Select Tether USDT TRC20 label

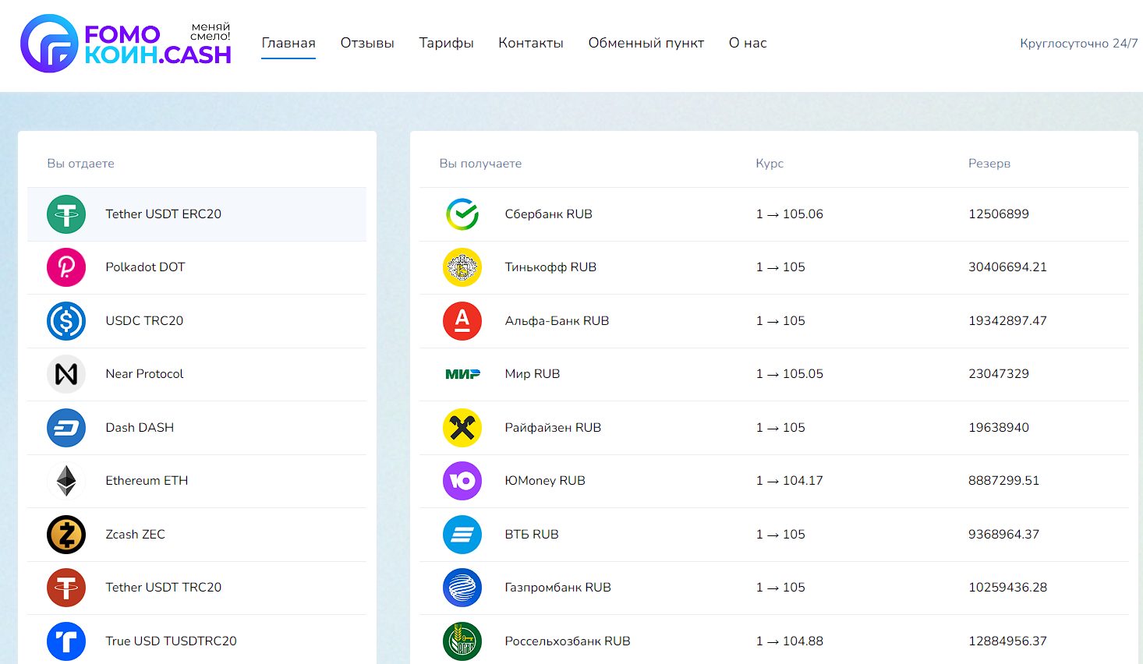tap(164, 588)
